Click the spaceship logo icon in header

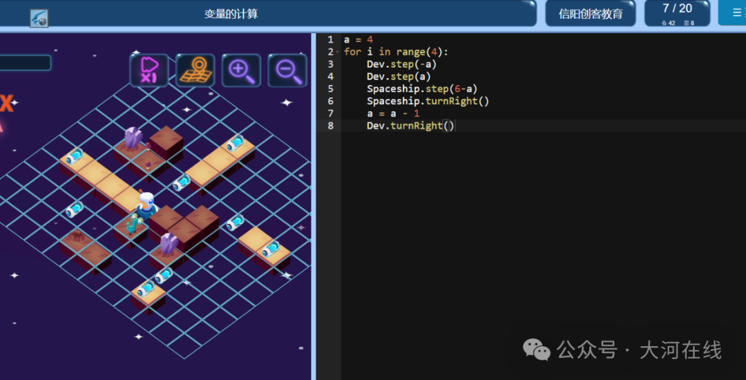coord(39,17)
